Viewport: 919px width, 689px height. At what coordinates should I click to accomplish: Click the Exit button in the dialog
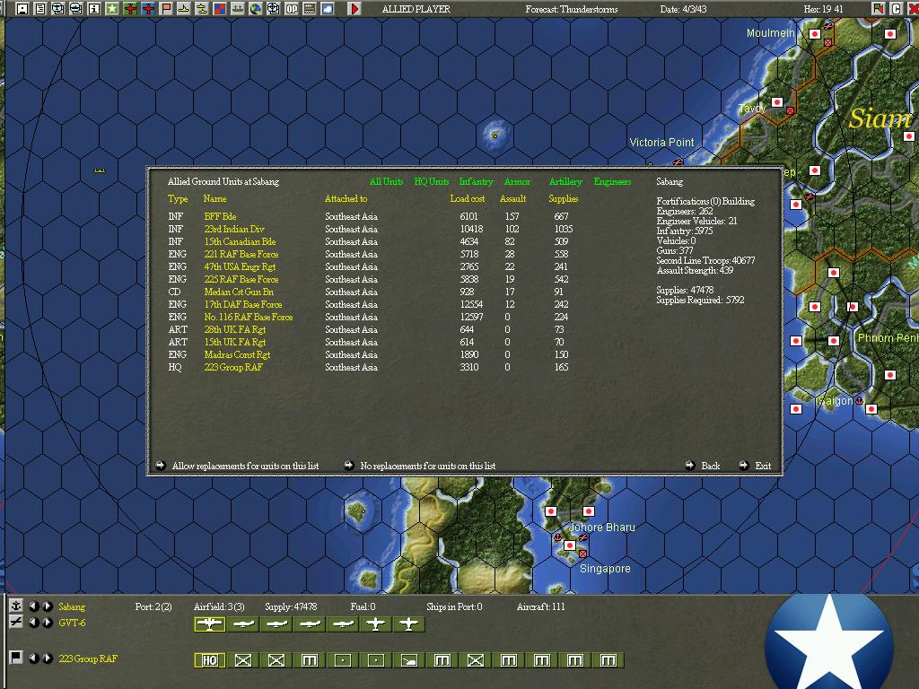pos(756,466)
